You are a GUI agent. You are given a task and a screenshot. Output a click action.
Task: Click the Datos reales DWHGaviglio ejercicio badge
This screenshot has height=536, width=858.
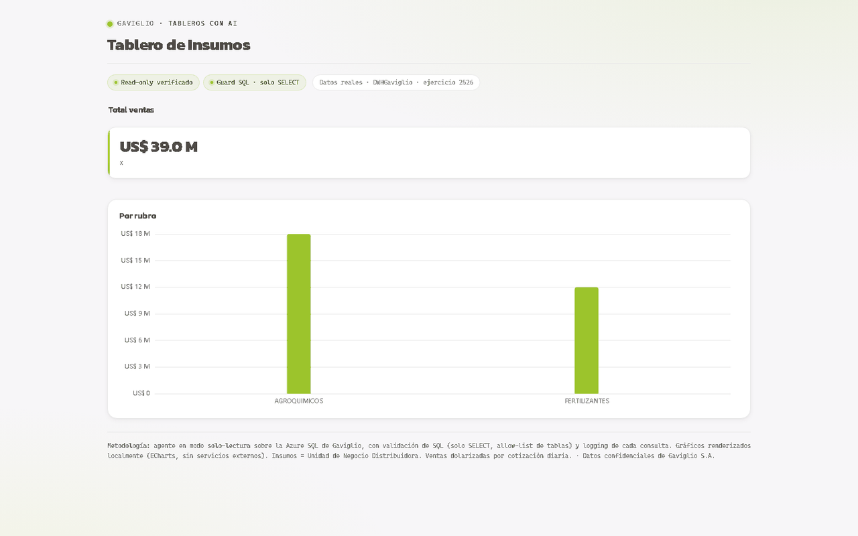click(396, 82)
